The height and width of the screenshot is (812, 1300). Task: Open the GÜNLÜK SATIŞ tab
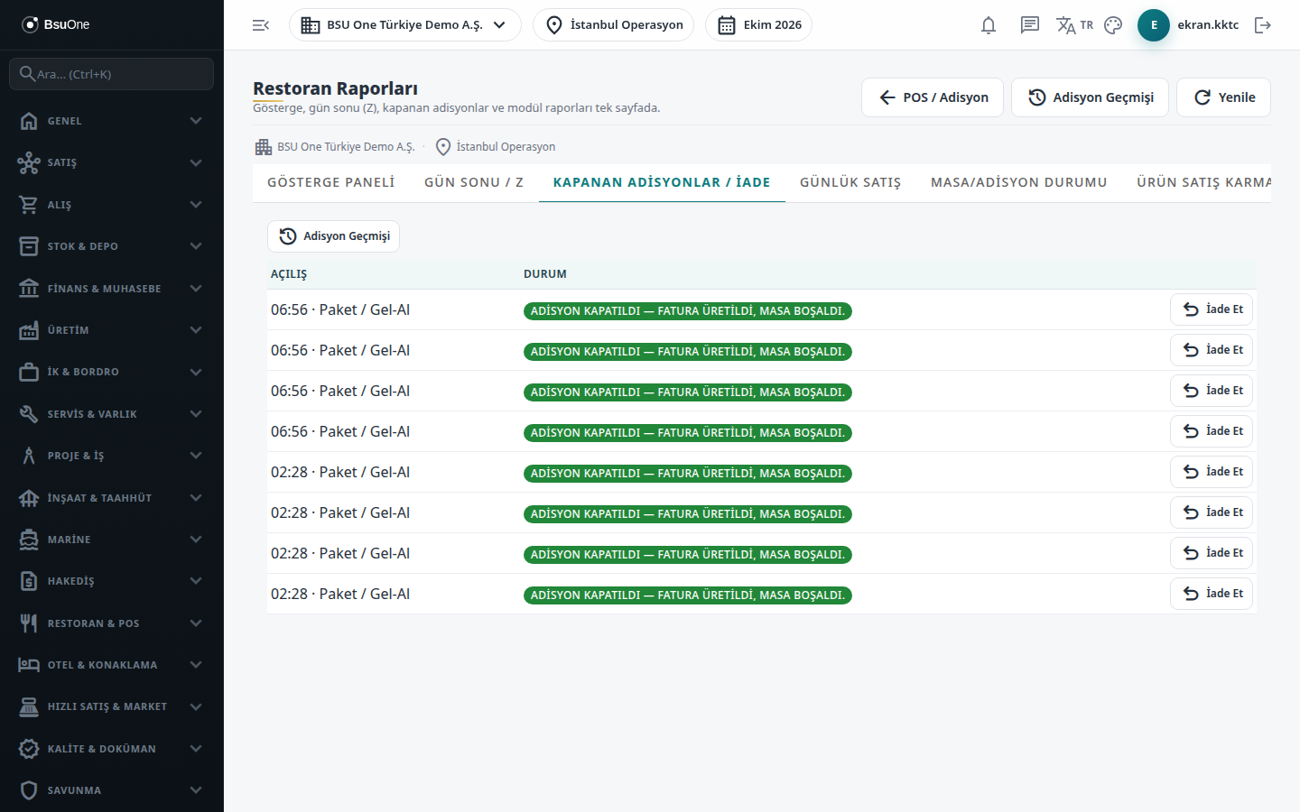pos(850,182)
